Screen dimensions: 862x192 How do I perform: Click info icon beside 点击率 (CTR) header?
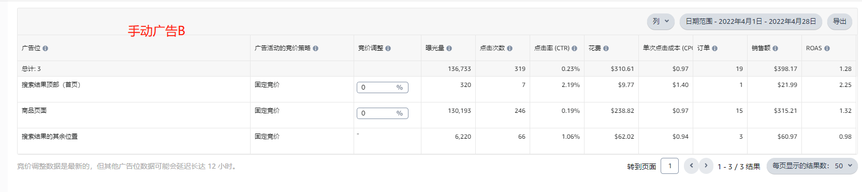click(x=575, y=48)
